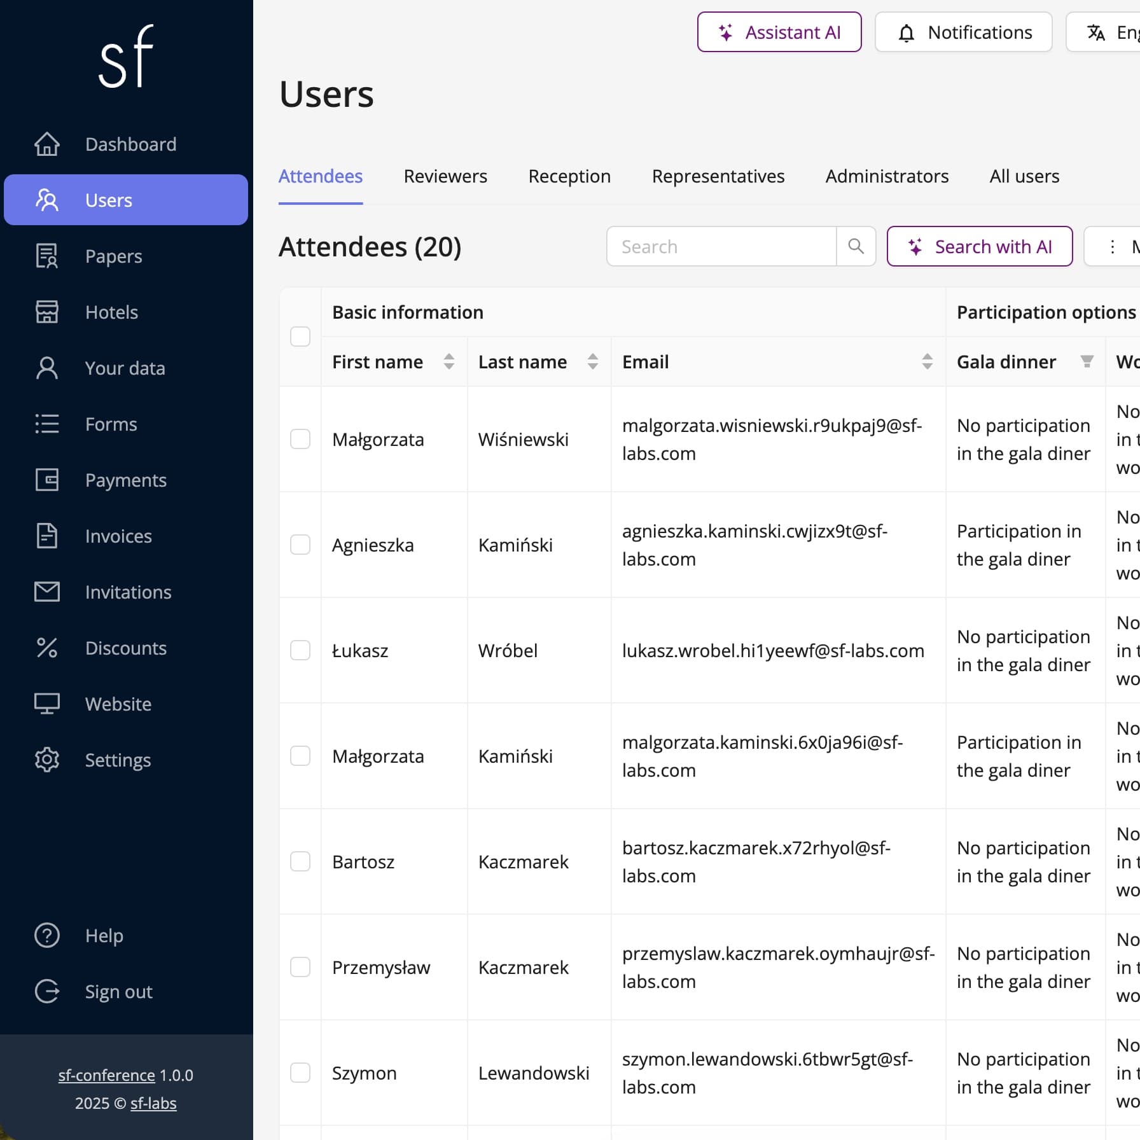Screen dimensions: 1140x1140
Task: Switch to the Reviewers tab
Action: [x=445, y=176]
